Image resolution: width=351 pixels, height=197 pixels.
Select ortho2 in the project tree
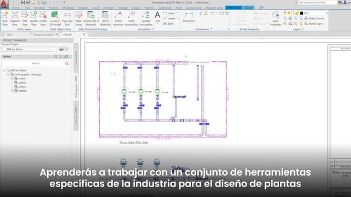coord(22,83)
